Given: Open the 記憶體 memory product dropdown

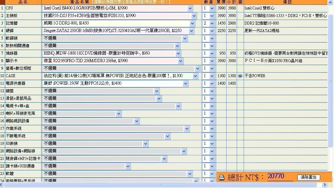Looking at the screenshot, I should (192, 23).
